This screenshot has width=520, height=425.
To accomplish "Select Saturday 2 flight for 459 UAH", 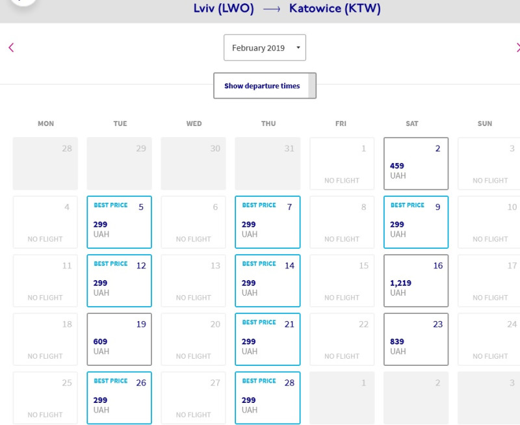I will coord(415,163).
